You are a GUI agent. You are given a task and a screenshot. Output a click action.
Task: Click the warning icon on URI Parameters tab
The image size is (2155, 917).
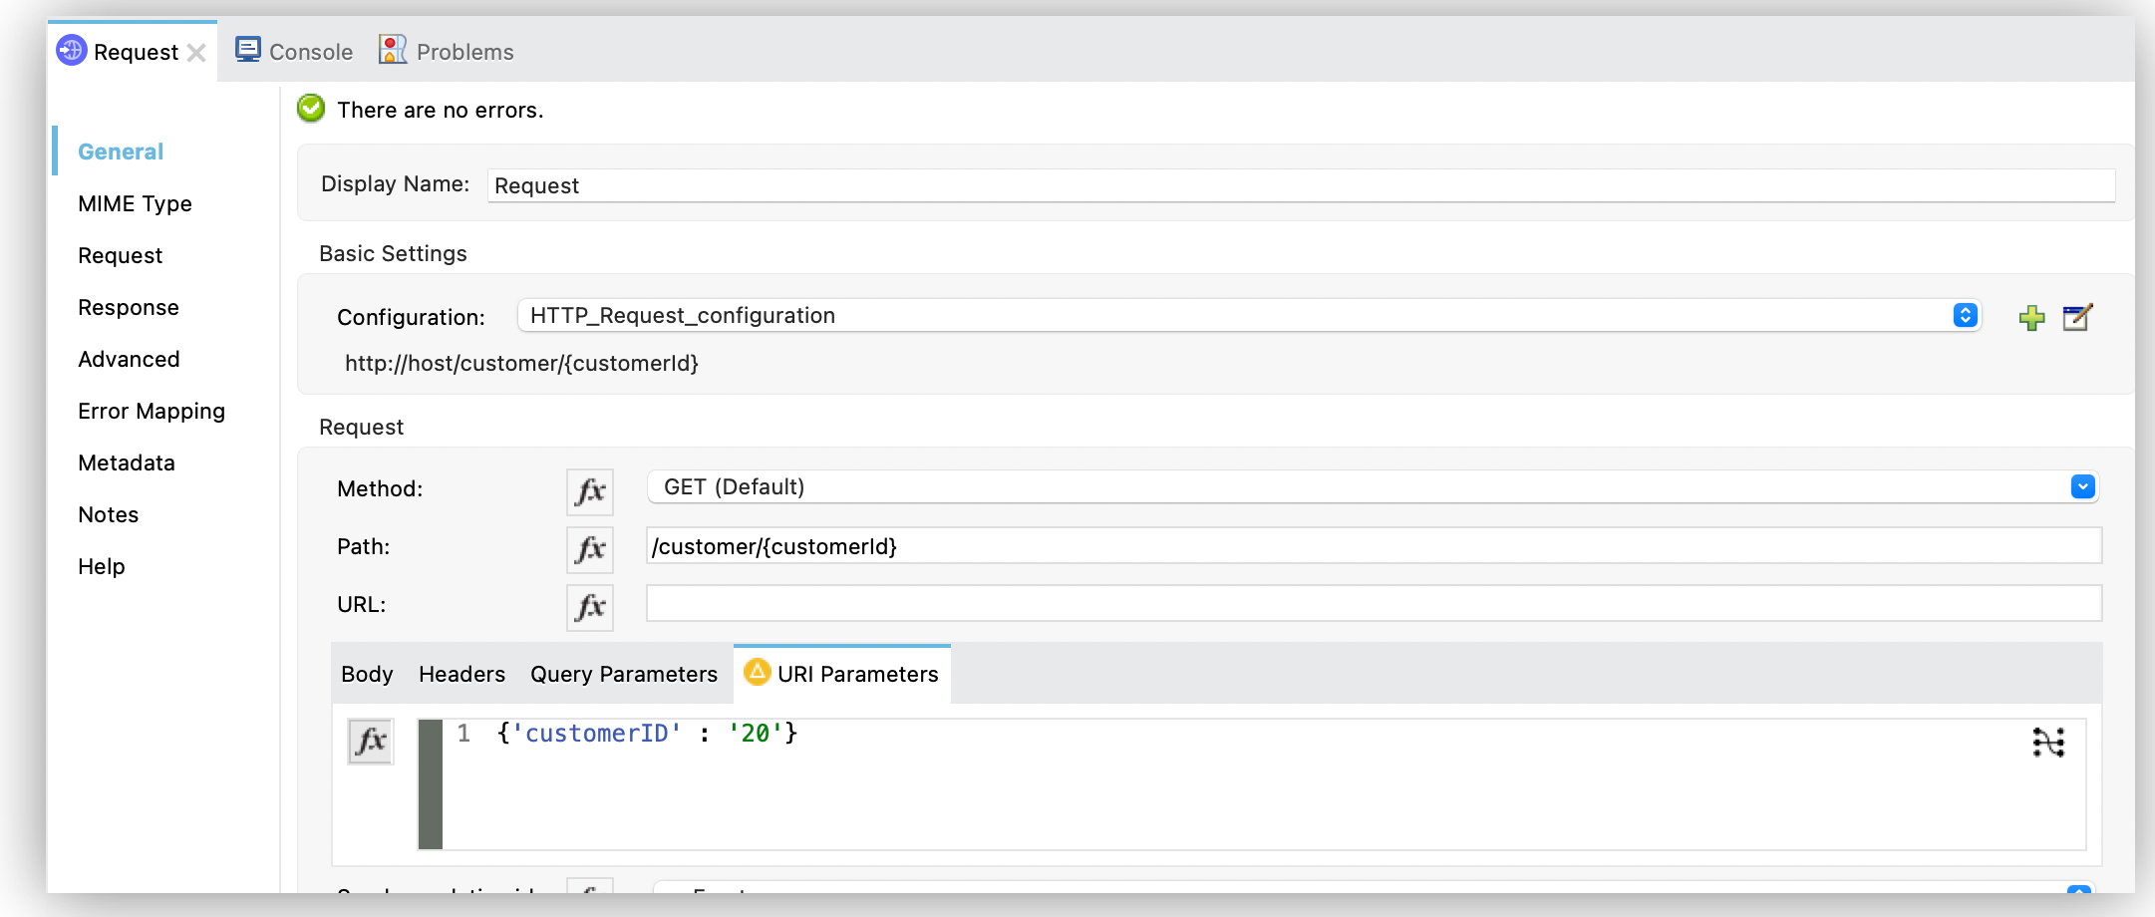point(758,672)
